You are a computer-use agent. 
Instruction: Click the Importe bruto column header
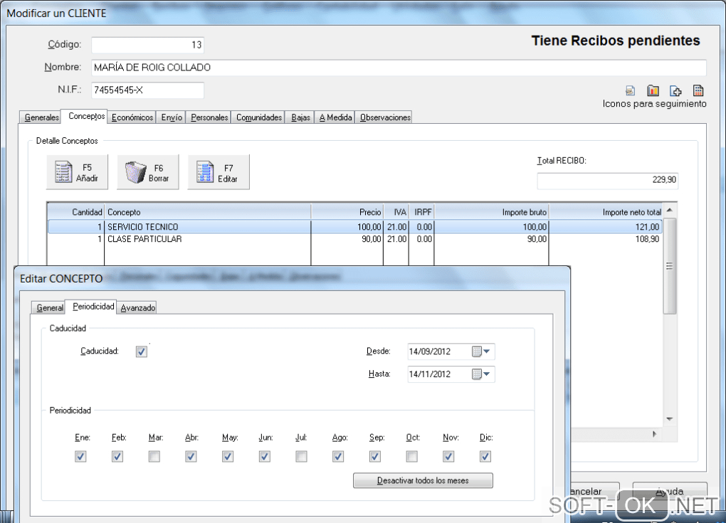(x=491, y=212)
